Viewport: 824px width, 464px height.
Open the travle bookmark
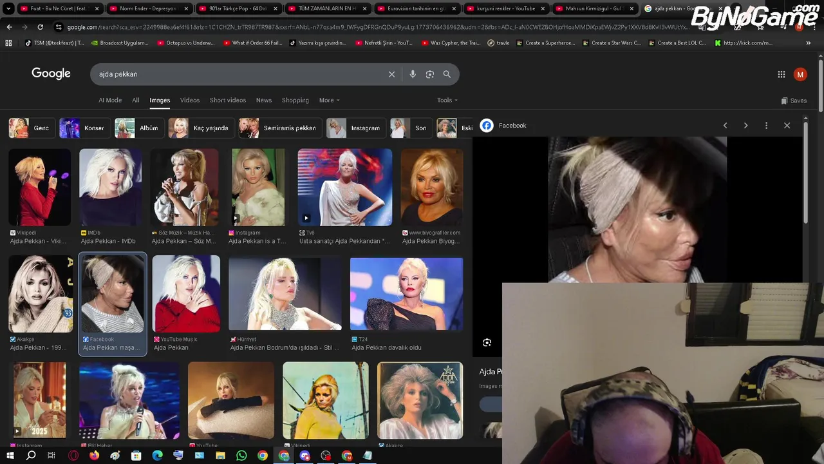[x=499, y=43]
